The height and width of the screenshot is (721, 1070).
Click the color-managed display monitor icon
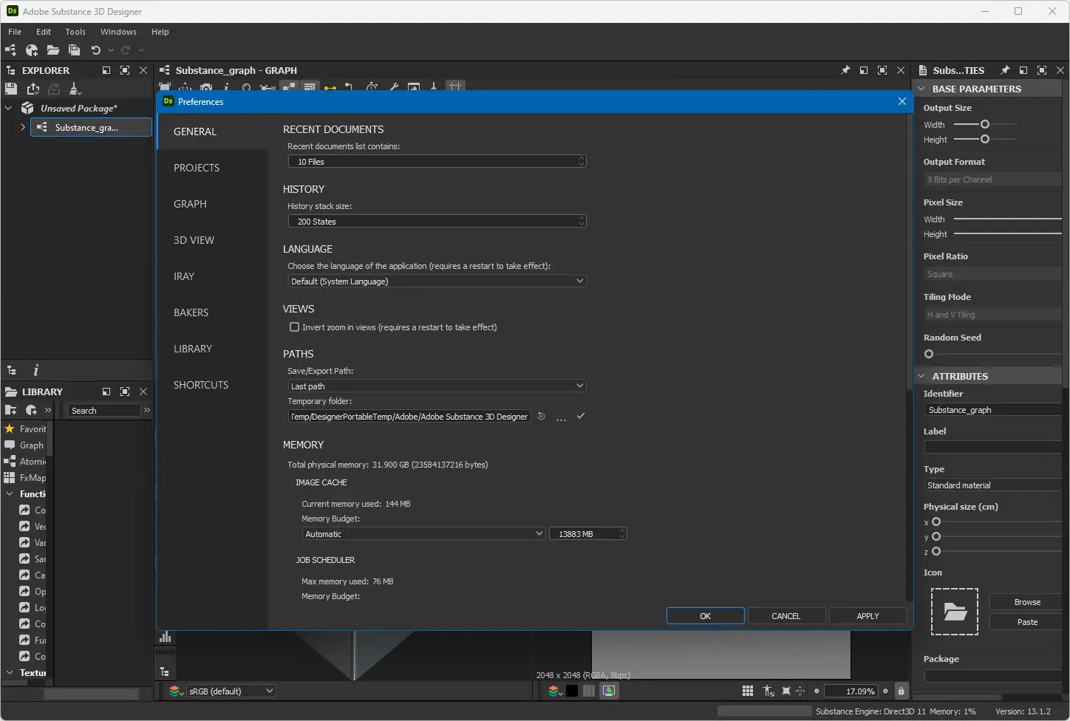(609, 691)
